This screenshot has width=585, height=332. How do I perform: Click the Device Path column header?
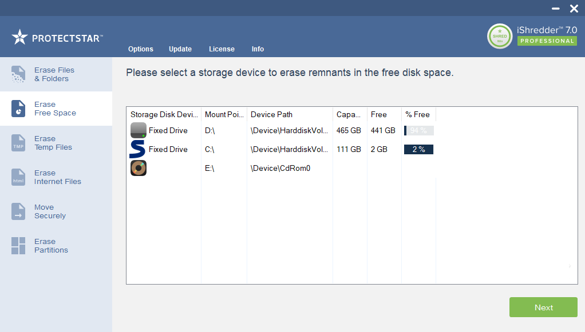point(289,114)
